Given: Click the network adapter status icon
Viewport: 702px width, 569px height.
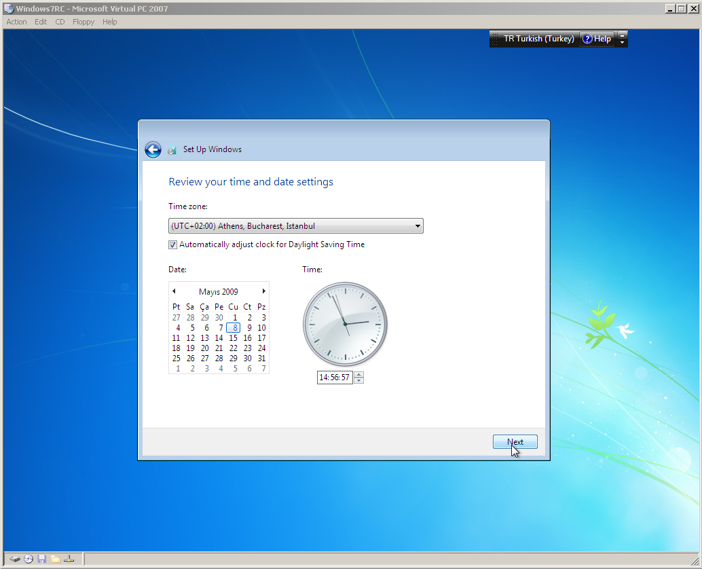Looking at the screenshot, I should pos(69,559).
